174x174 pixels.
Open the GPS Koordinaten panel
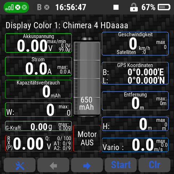pyautogui.click(x=135, y=73)
